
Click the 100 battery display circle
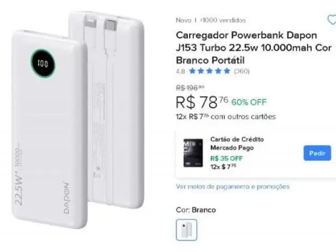[43, 64]
